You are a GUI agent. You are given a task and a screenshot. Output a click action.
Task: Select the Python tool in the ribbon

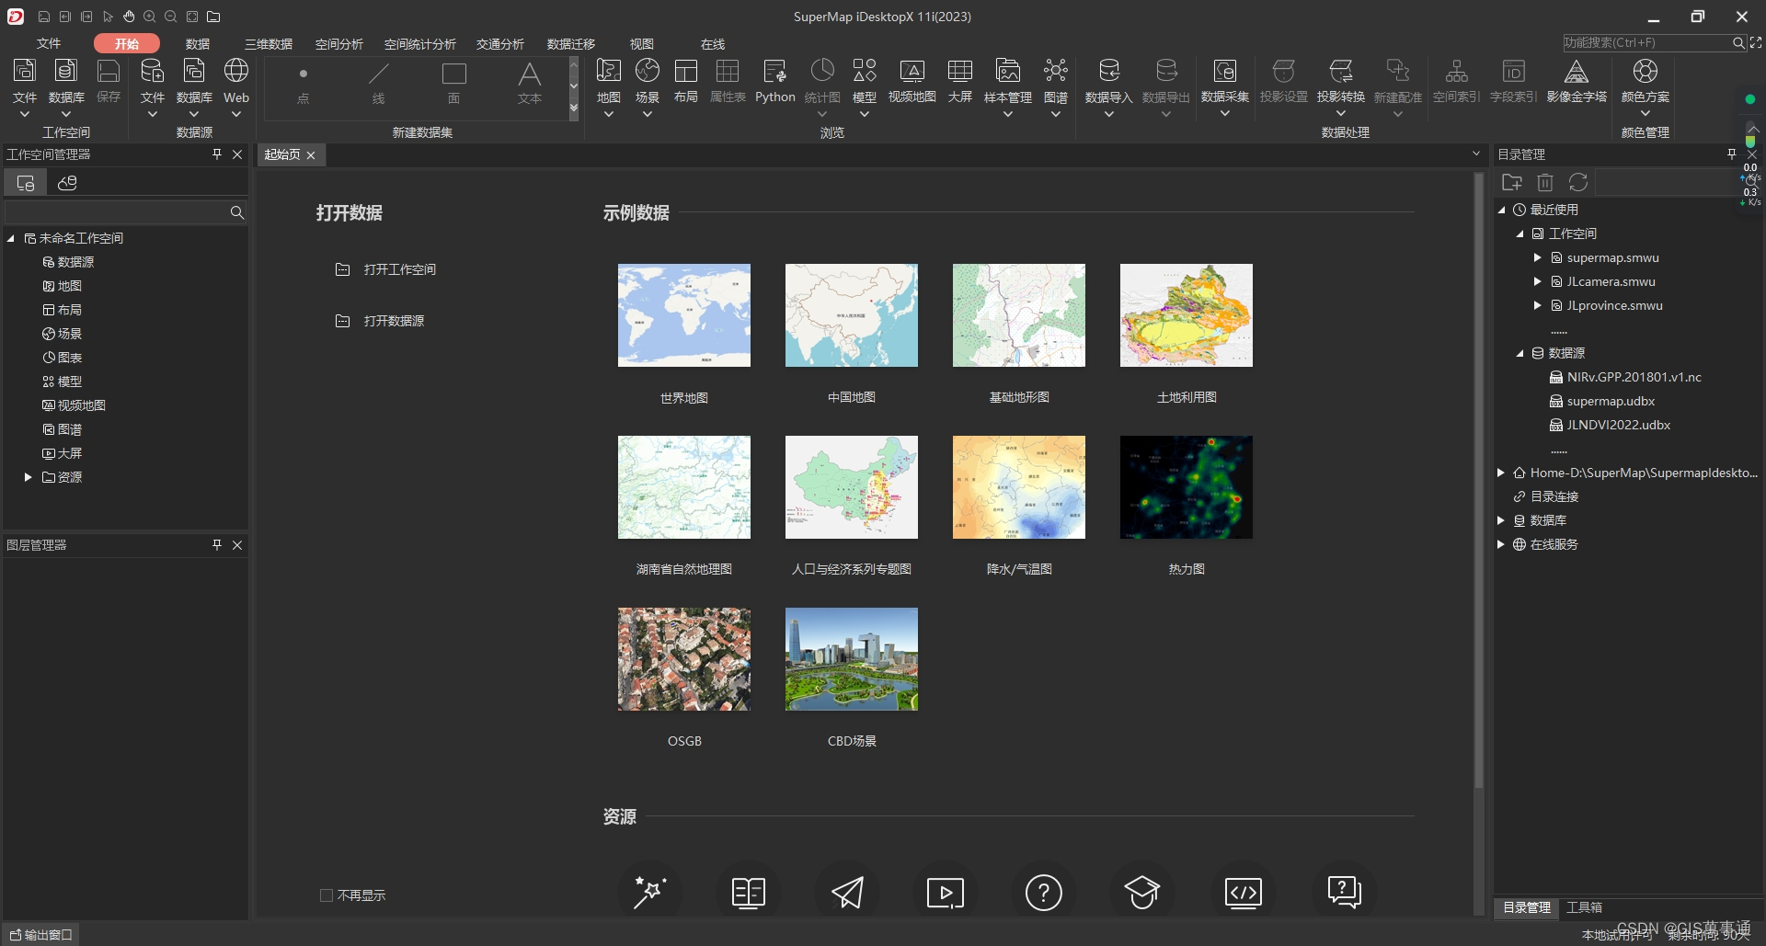tap(774, 83)
